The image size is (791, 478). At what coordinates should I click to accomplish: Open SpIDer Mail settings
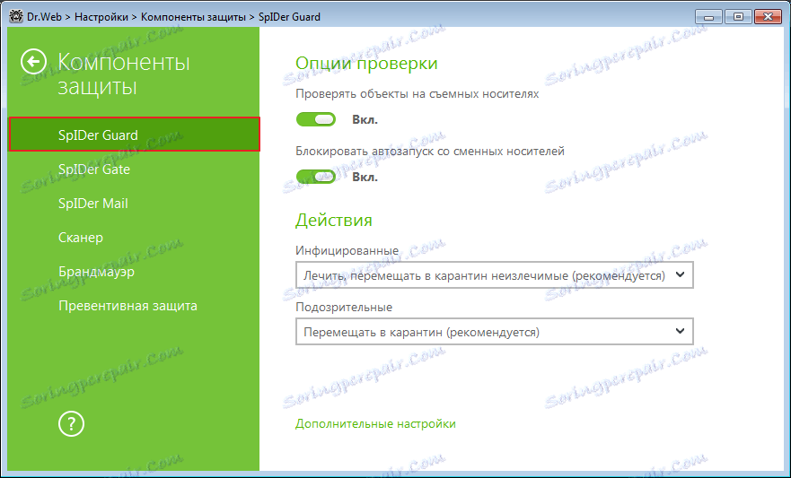tap(92, 204)
